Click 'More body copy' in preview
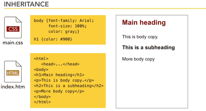The image size is (206, 111). pyautogui.click(x=138, y=59)
